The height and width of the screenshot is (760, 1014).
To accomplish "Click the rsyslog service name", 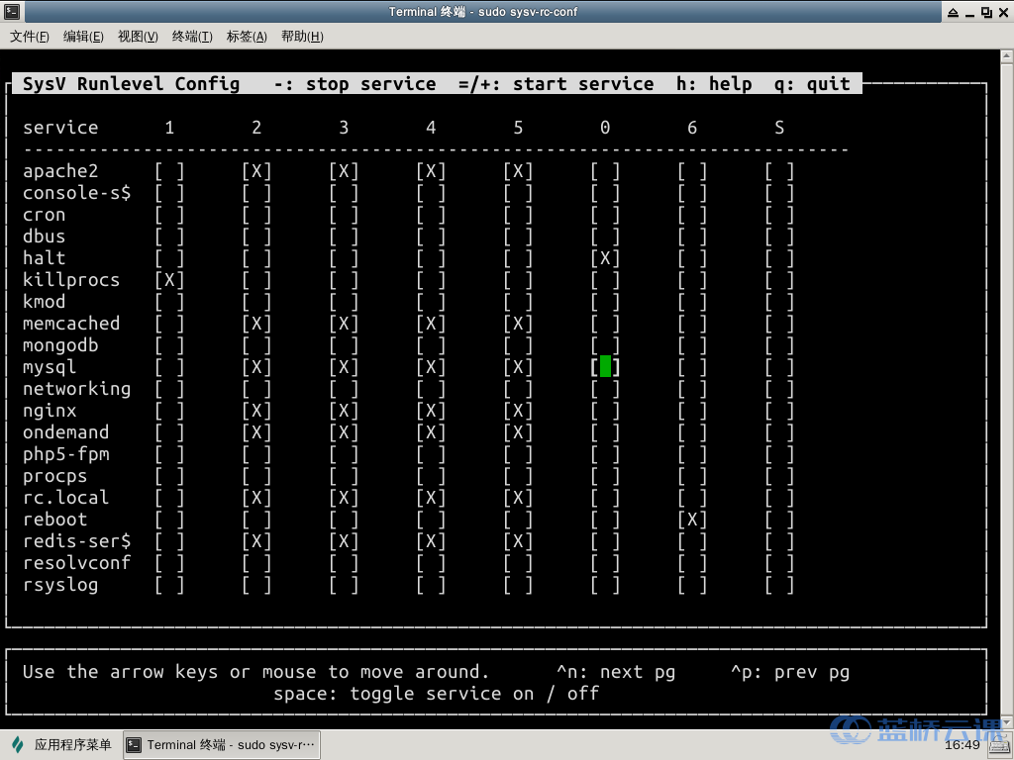I will tap(60, 585).
